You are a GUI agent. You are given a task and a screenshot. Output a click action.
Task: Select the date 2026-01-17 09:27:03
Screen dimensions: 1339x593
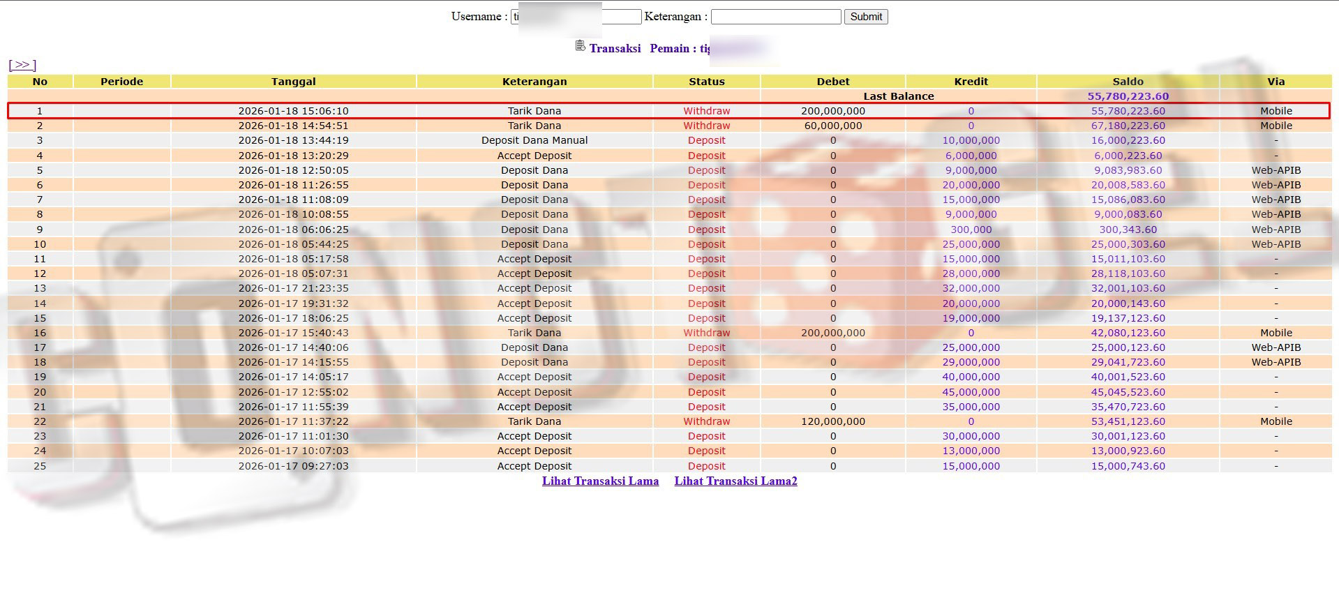pyautogui.click(x=293, y=466)
